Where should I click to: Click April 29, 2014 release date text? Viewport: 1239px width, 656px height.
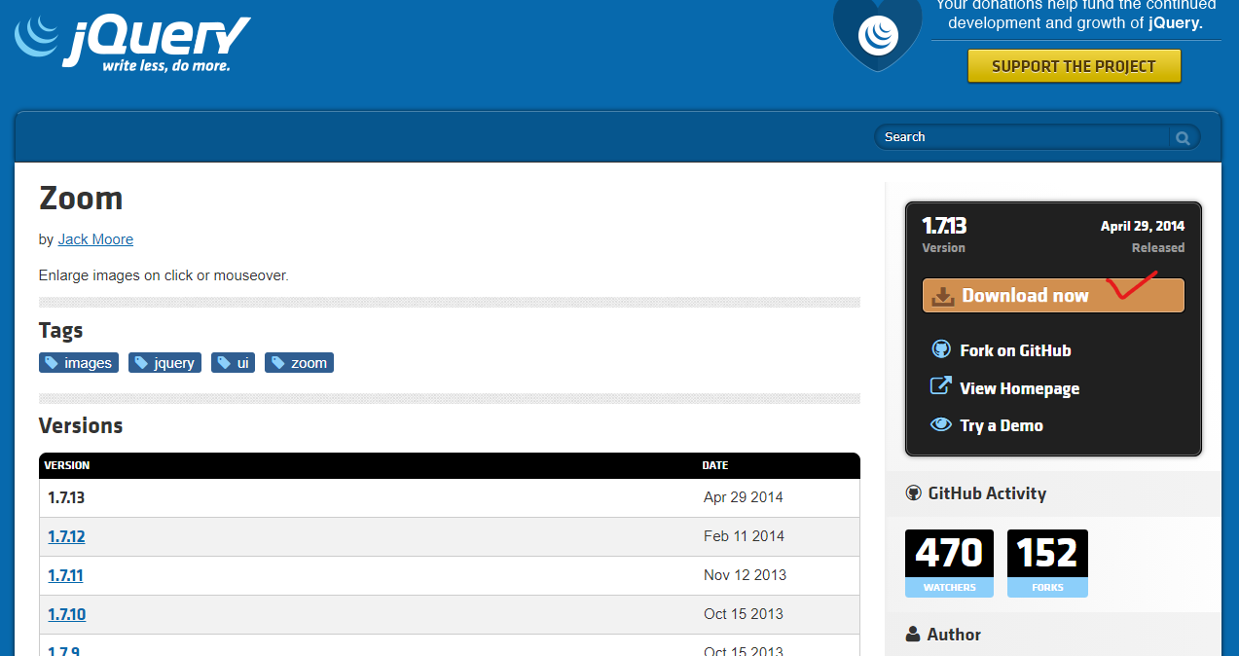pyautogui.click(x=1143, y=226)
